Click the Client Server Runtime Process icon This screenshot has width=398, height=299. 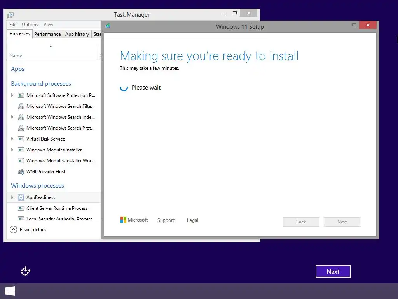point(21,208)
